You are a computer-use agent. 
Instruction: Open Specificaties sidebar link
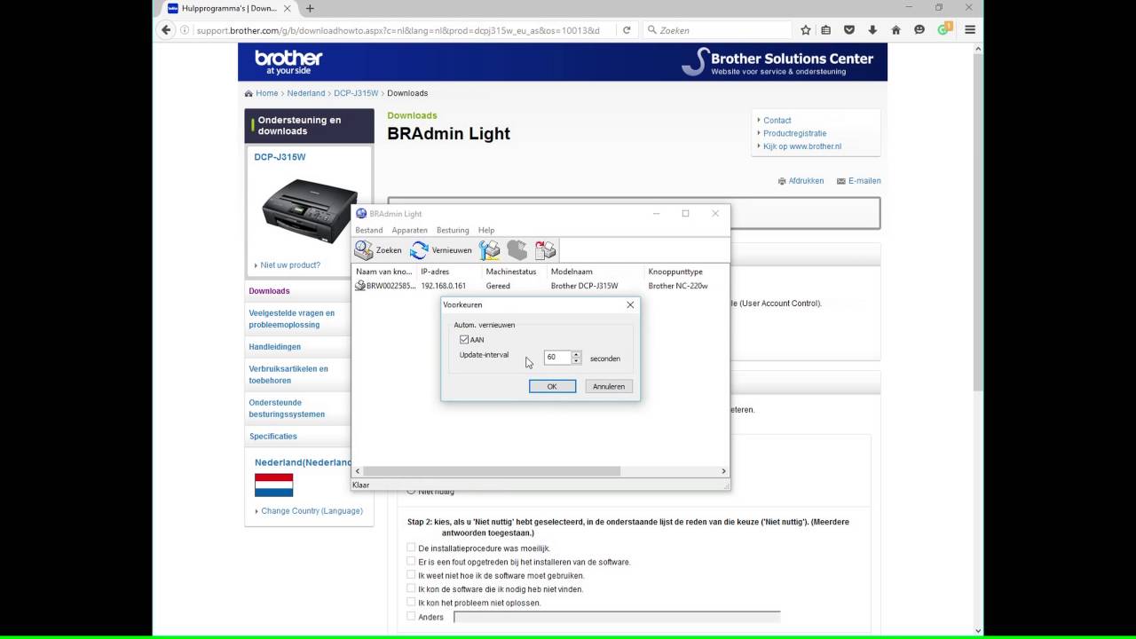tap(272, 437)
